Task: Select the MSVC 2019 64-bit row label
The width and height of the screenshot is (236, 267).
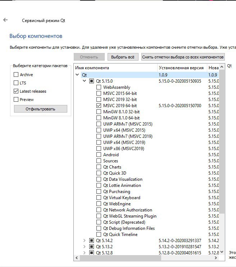Action: [x=120, y=106]
